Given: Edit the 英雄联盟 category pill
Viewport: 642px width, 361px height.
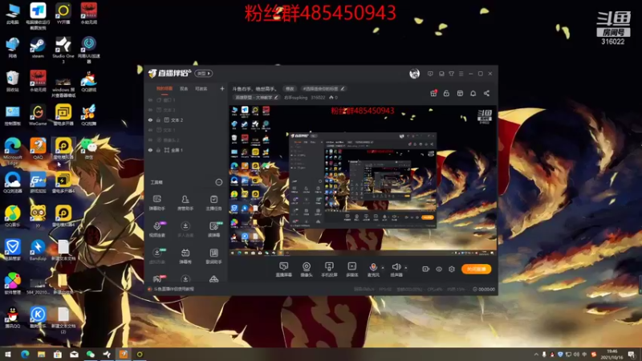Looking at the screenshot, I should tap(257, 97).
